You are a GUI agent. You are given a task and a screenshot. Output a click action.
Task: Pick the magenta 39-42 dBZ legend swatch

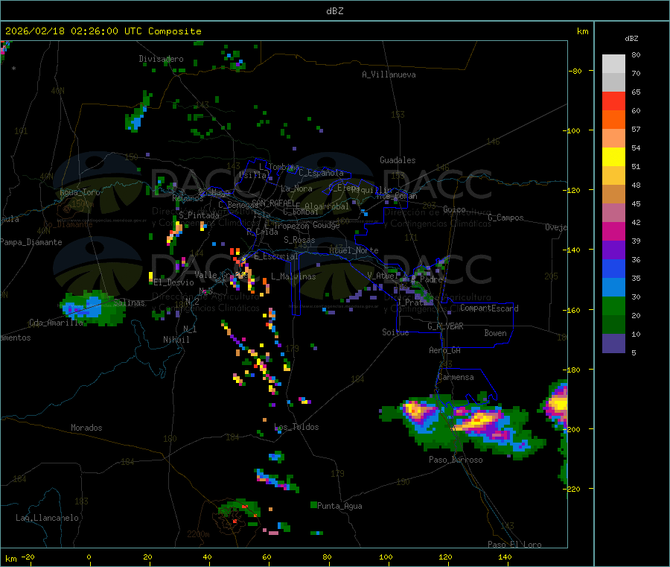(x=613, y=231)
